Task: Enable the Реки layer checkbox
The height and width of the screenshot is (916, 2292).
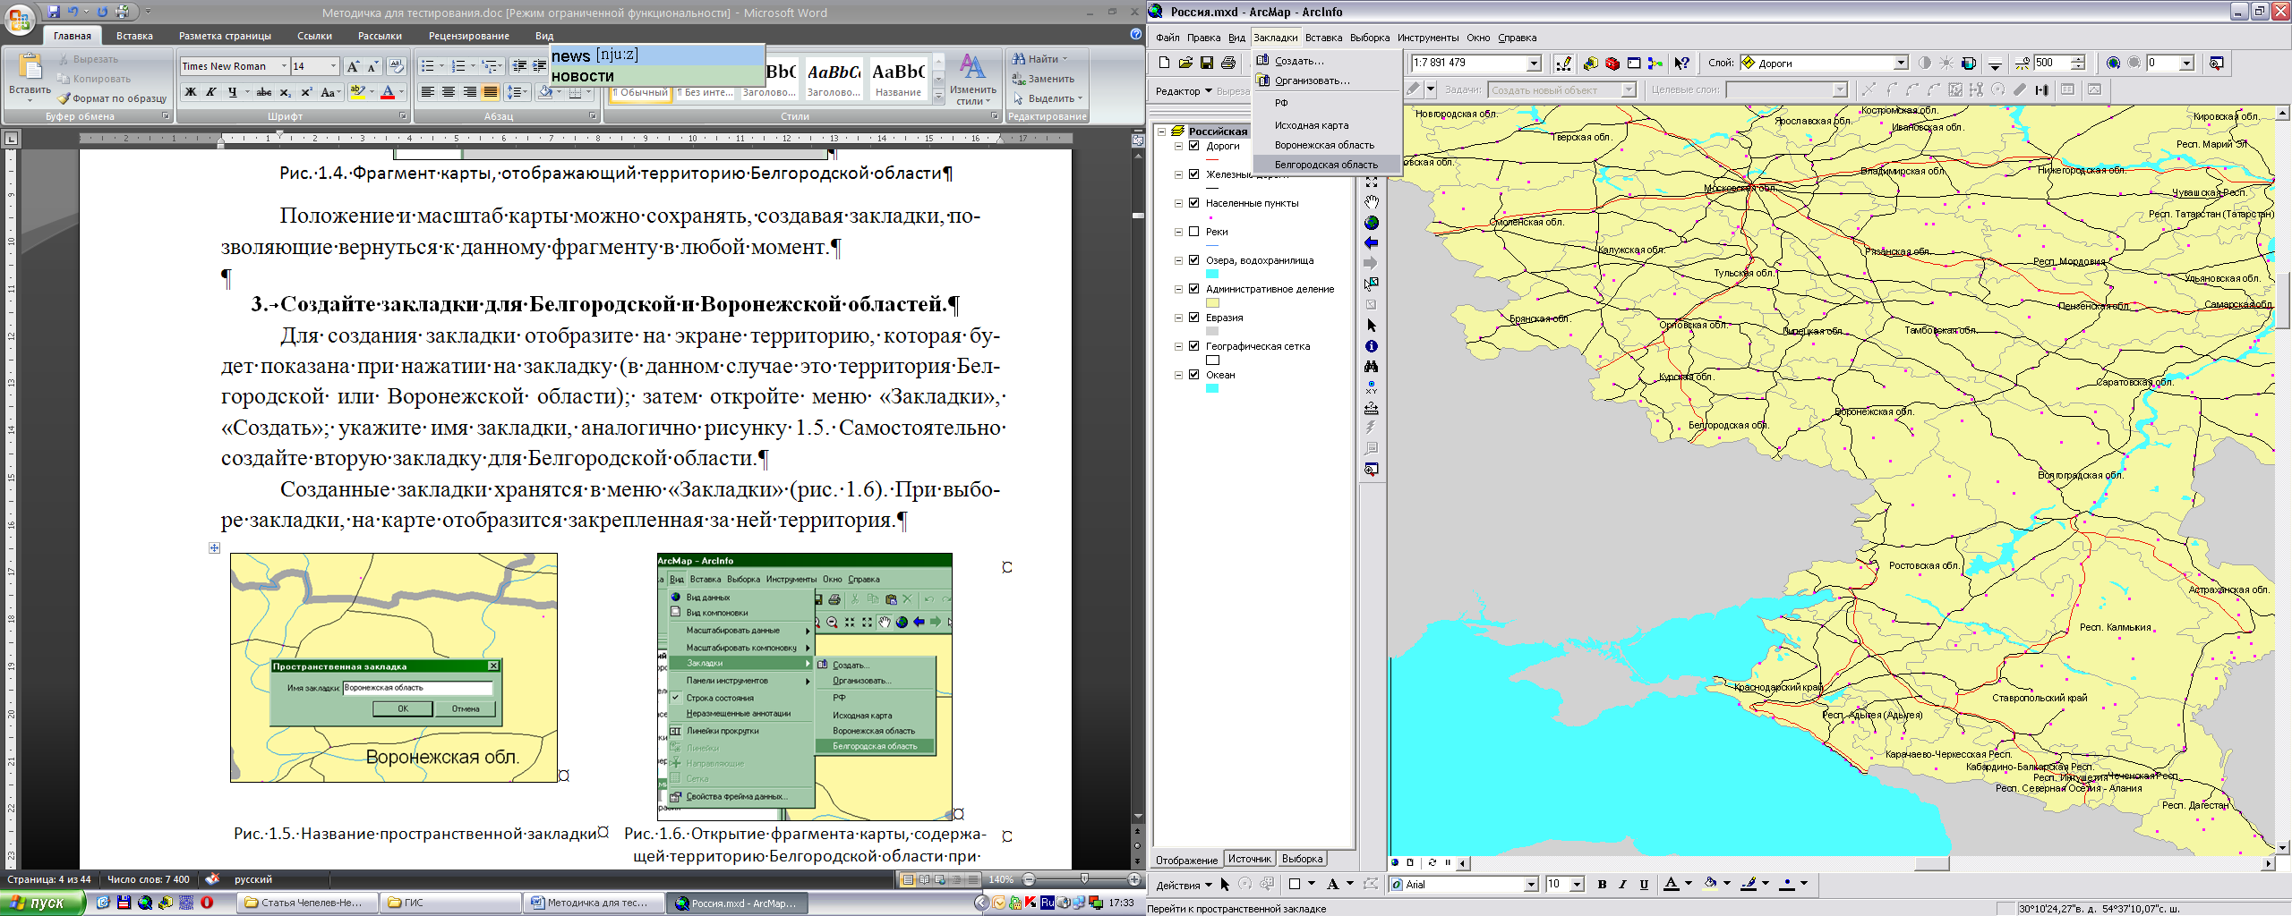Action: click(x=1193, y=232)
